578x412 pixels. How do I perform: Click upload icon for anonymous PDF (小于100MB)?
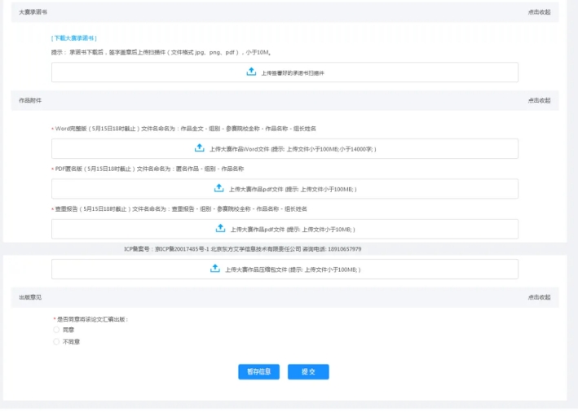point(218,188)
